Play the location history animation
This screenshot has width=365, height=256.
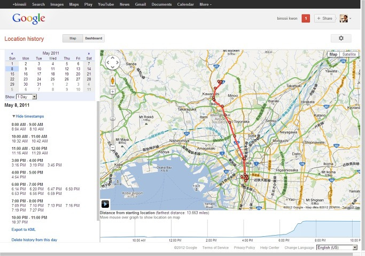coord(105,204)
